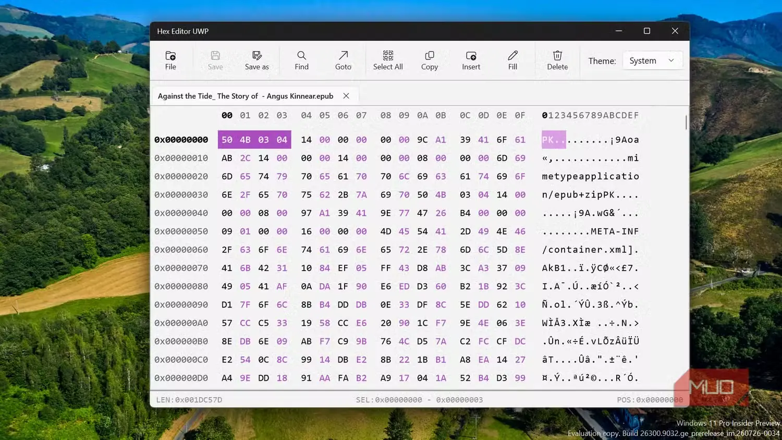Click column header 08

[x=386, y=115]
